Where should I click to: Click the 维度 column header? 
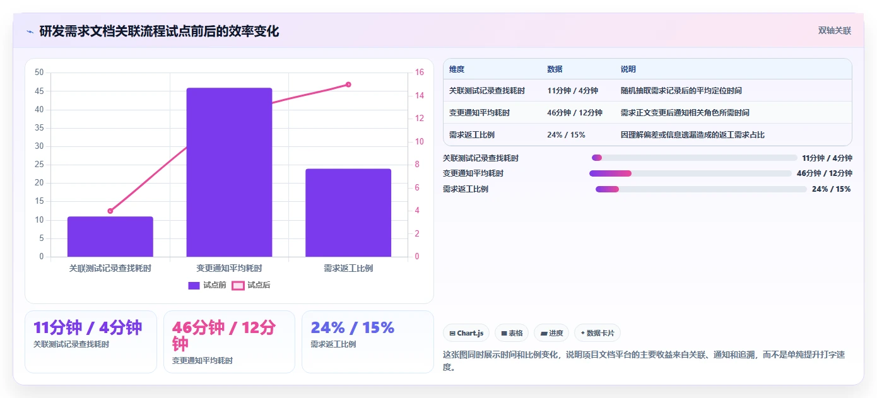457,69
